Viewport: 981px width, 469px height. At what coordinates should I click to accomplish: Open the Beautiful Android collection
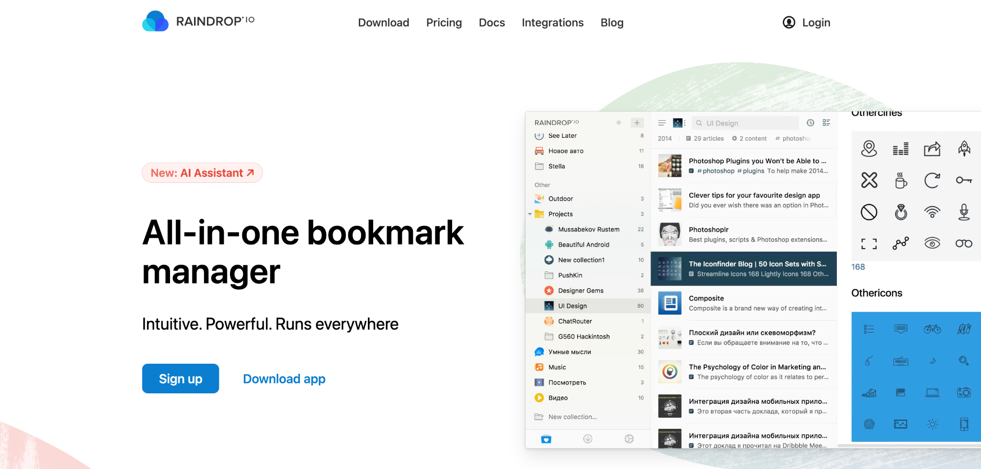[588, 245]
